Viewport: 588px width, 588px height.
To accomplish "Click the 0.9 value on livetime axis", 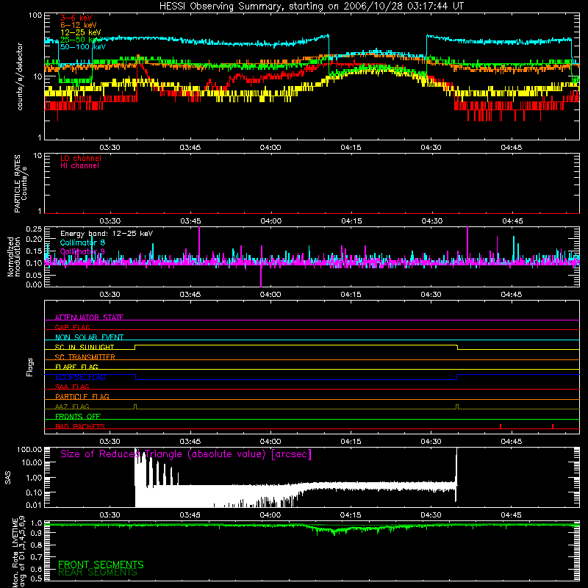I will 36,534.
